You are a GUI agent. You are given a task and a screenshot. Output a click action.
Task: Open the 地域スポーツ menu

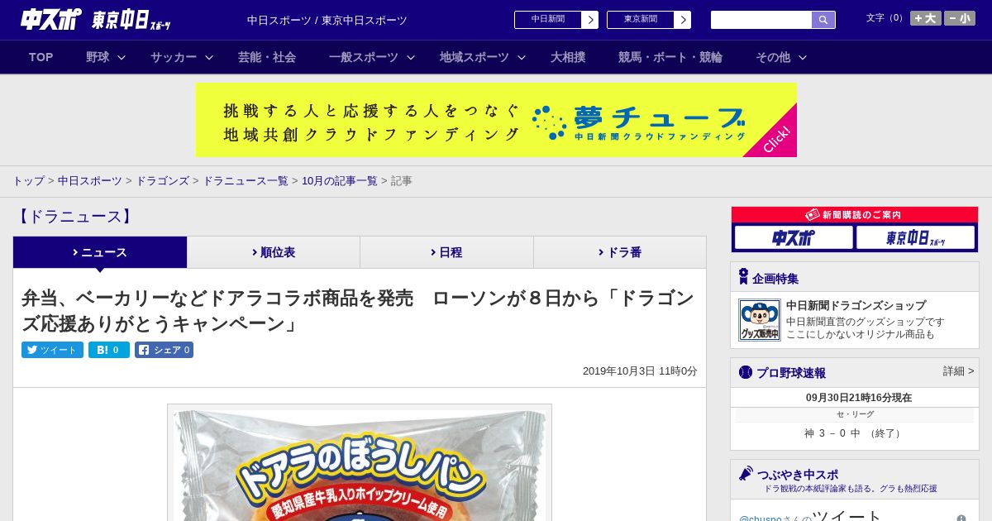tap(475, 57)
